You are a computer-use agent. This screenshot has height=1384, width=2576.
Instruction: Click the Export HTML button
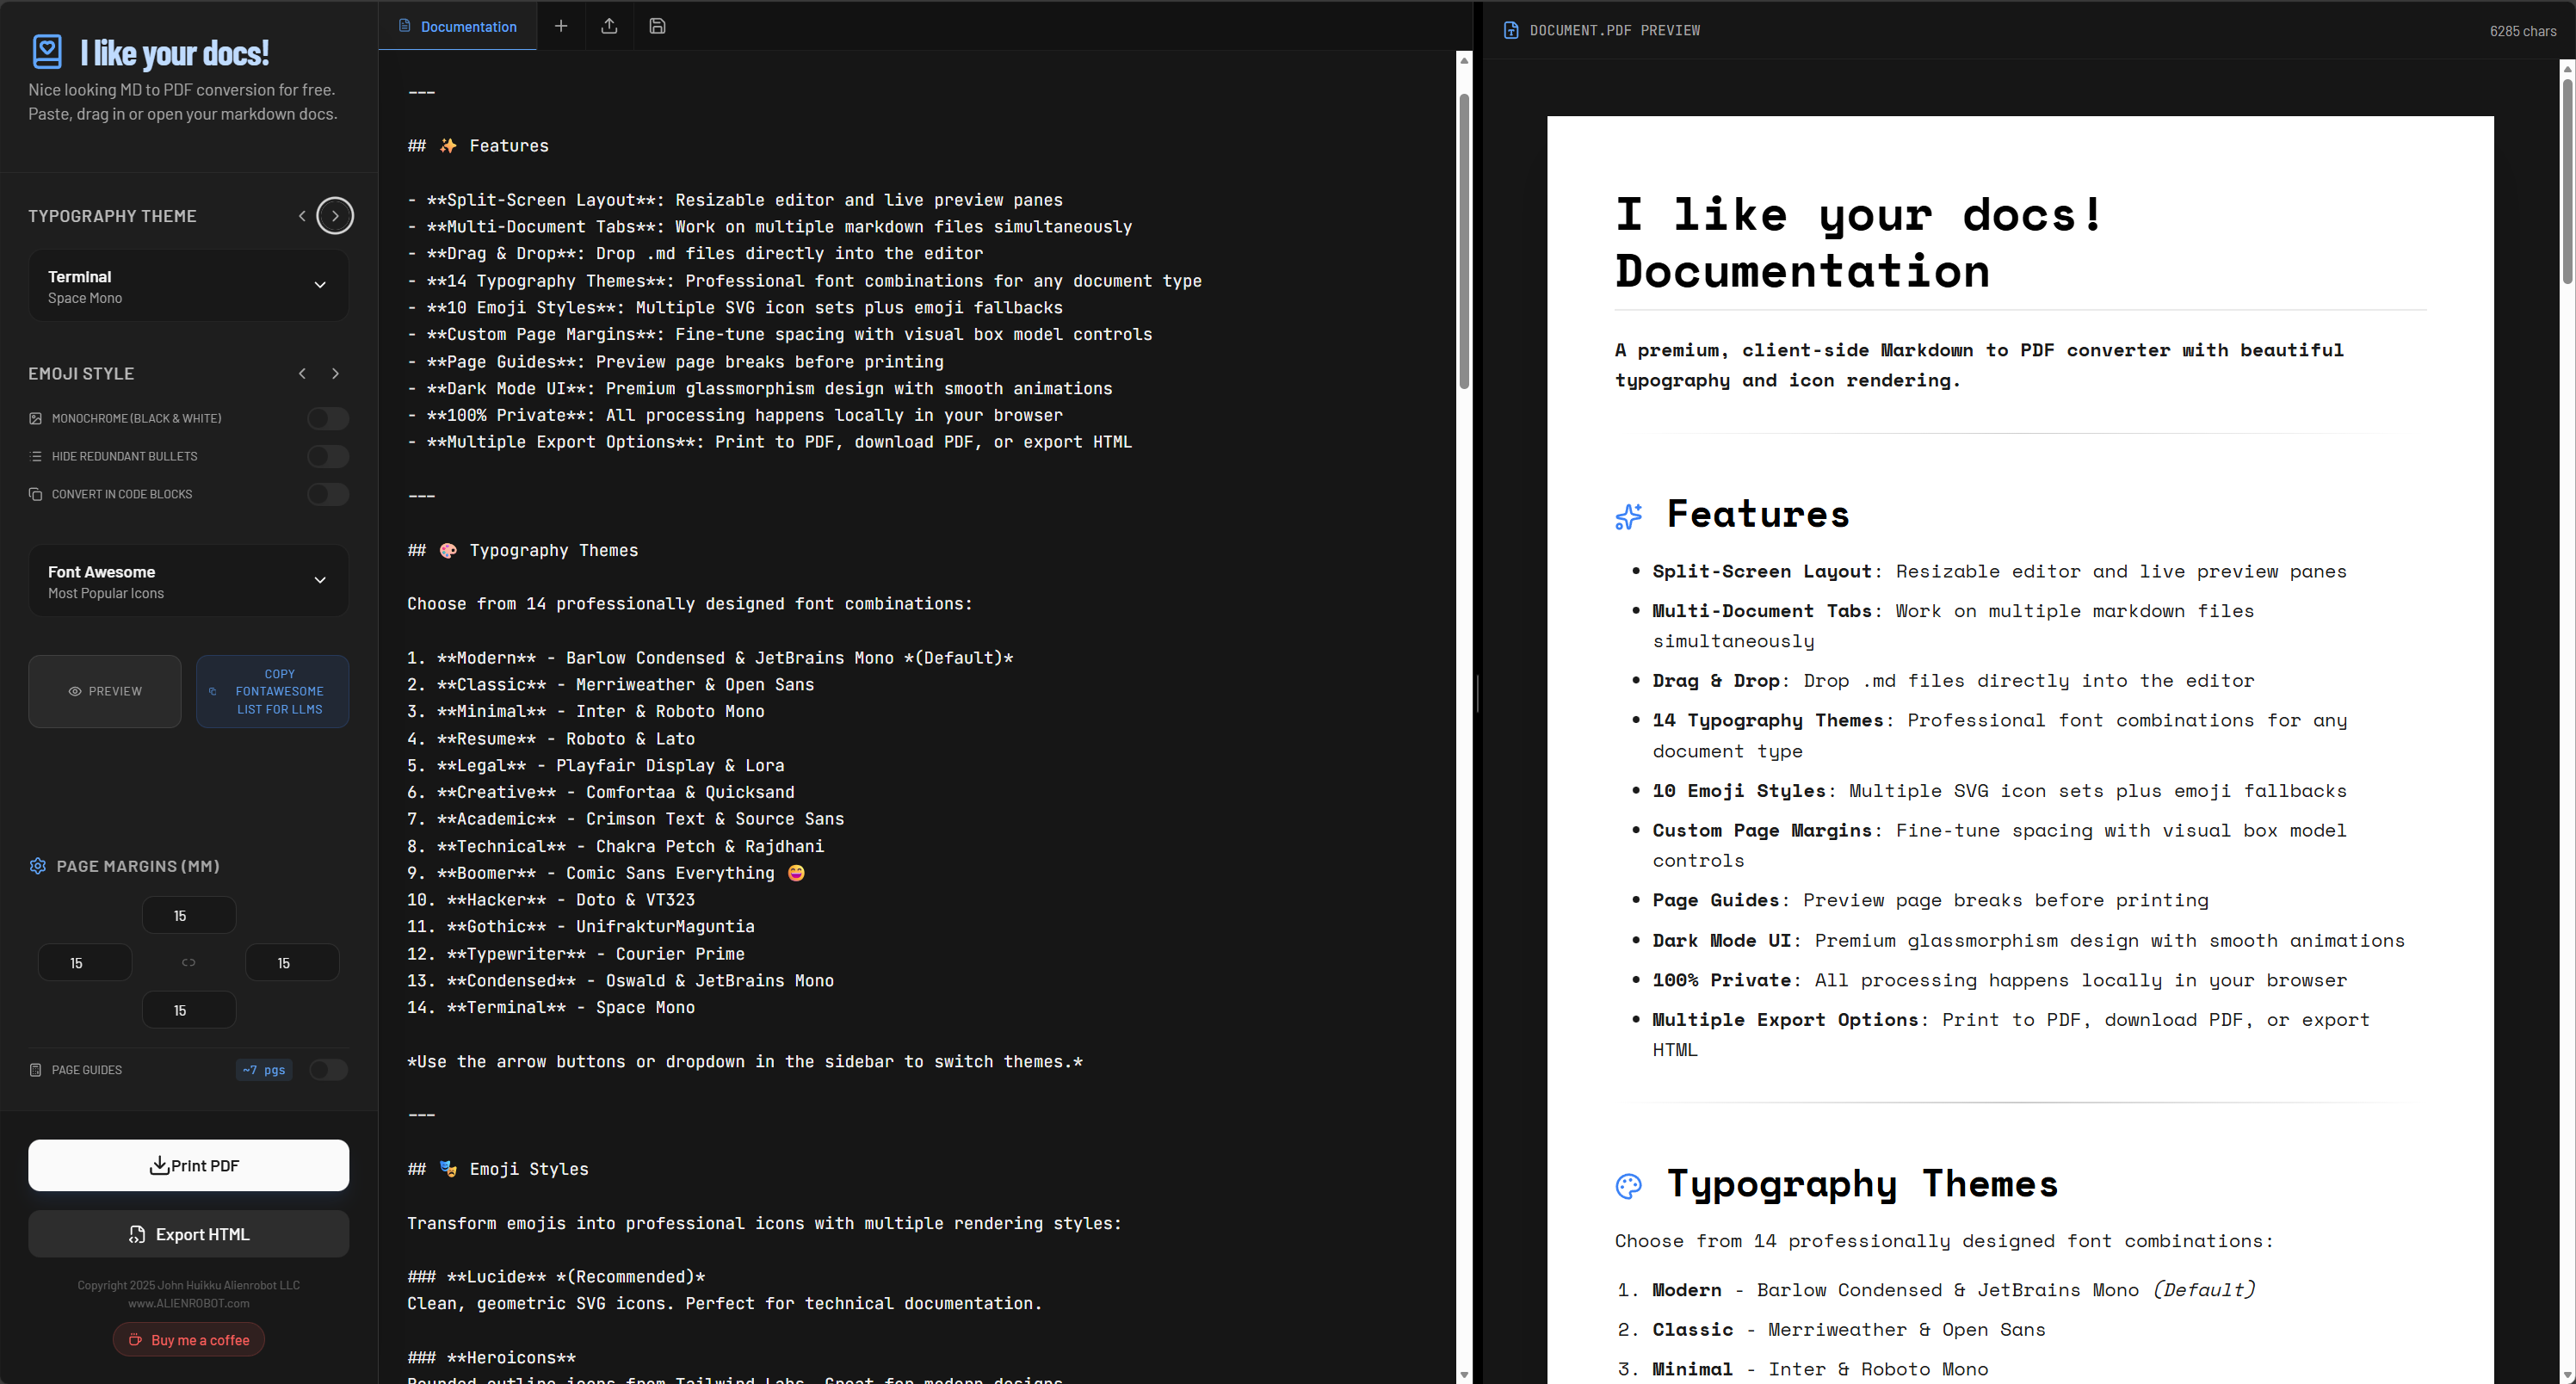(188, 1234)
